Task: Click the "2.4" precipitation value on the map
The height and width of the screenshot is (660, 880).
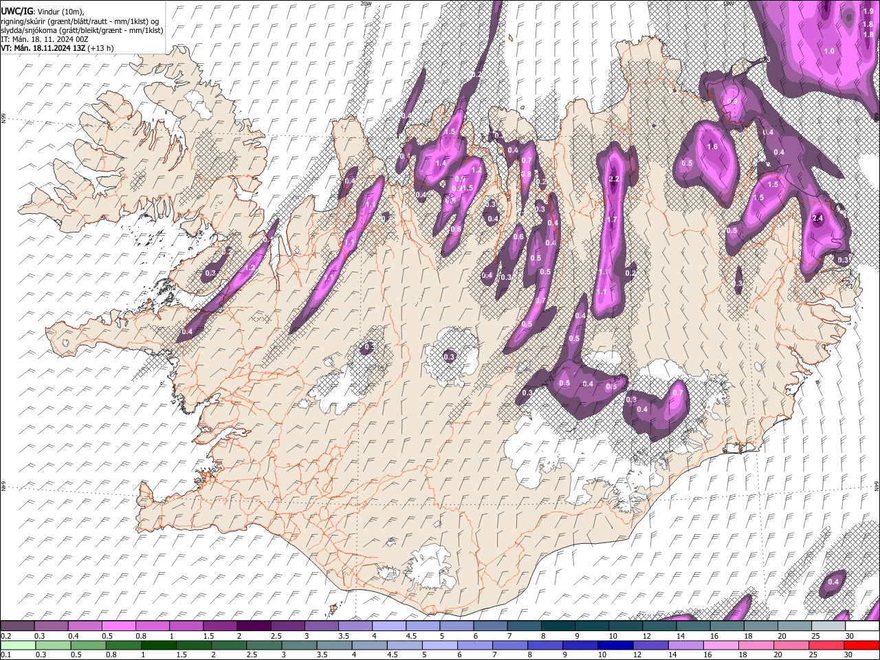Action: (818, 219)
